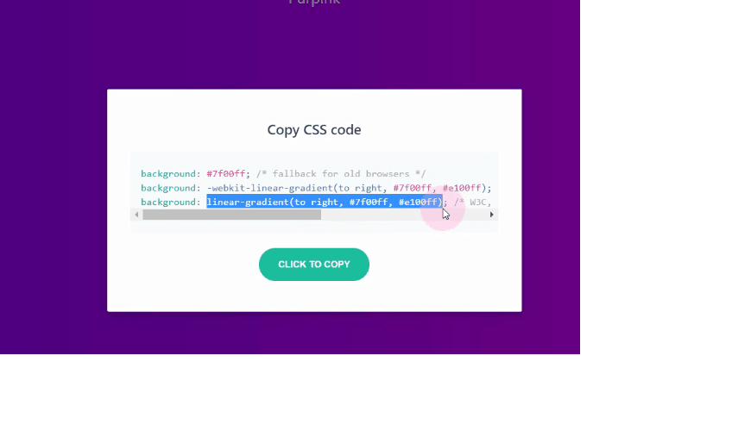Image resolution: width=751 pixels, height=443 pixels.
Task: Click the background property on first line
Action: [168, 173]
